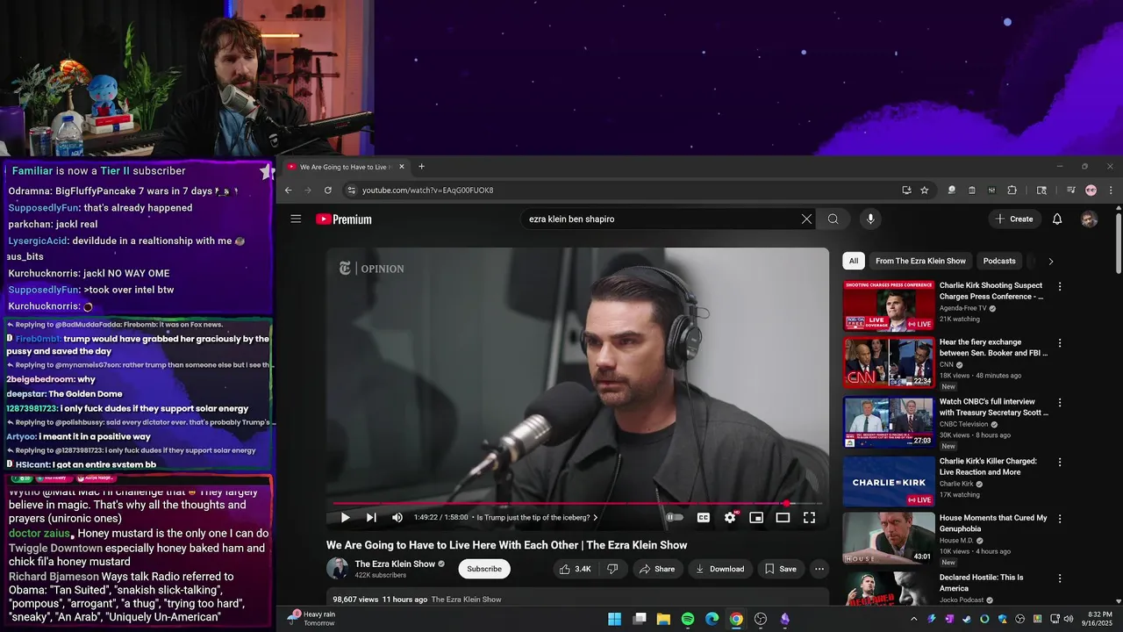Open the heavy rain weather widget
Screen dimensions: 1123x632
(313, 619)
